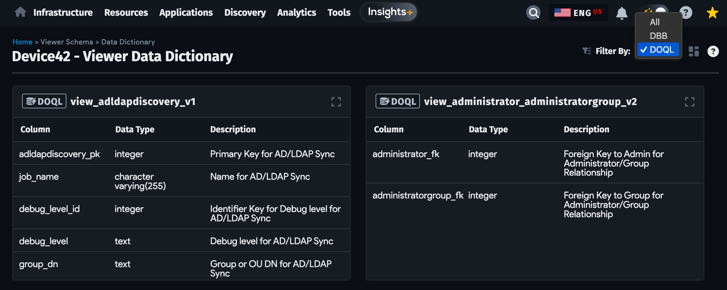Viewport: 727px width, 290px height.
Task: Select the checked DOQL filter option
Action: 658,50
